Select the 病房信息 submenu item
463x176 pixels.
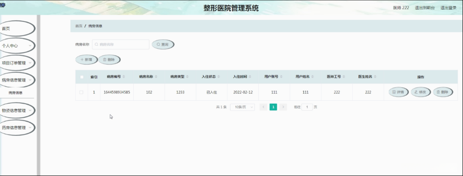click(15, 93)
